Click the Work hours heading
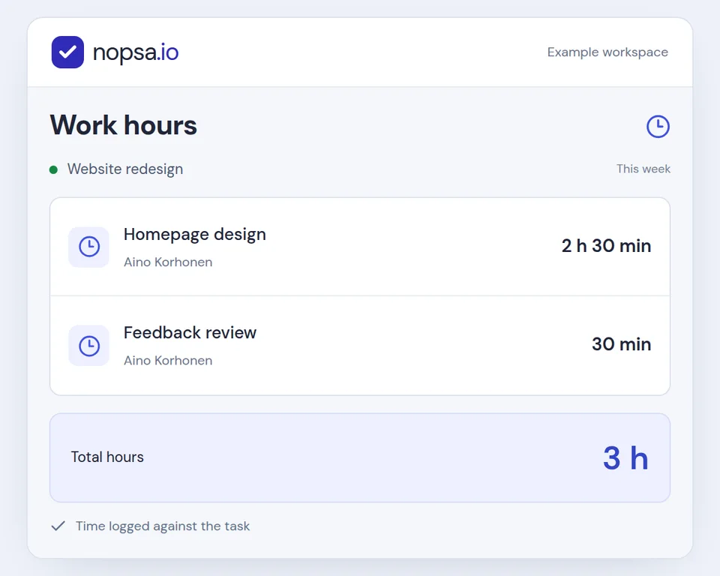This screenshot has height=576, width=720. (124, 125)
